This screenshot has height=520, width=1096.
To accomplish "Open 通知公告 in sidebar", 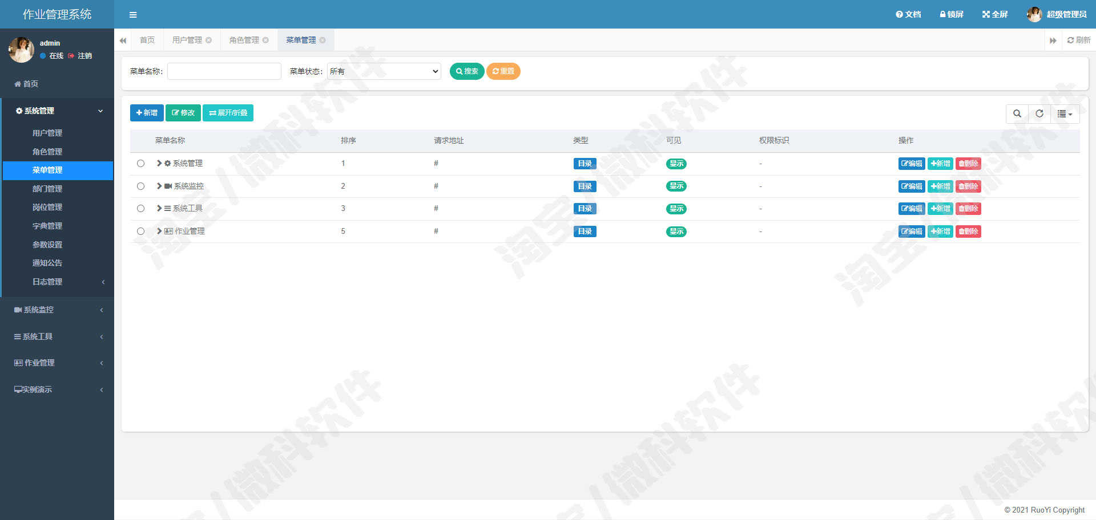I will click(x=47, y=263).
